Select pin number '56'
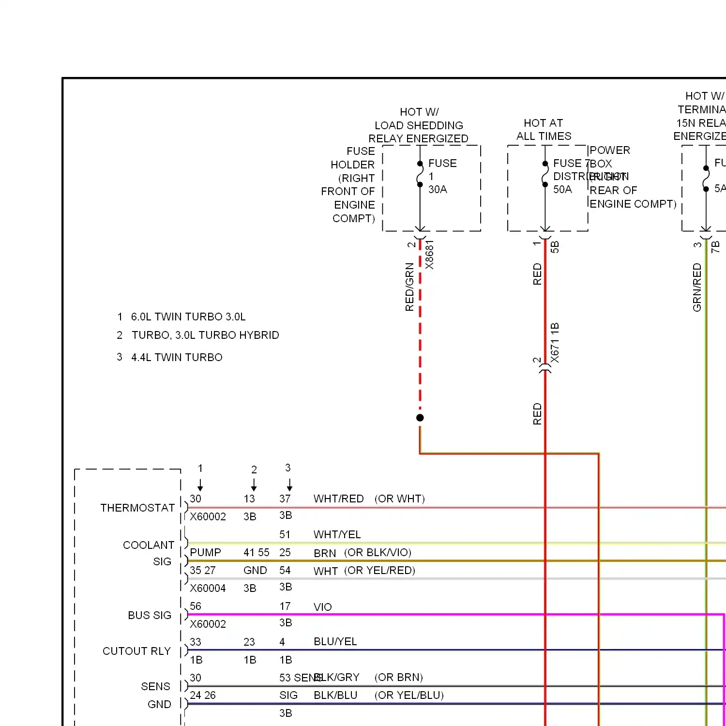 coord(196,606)
